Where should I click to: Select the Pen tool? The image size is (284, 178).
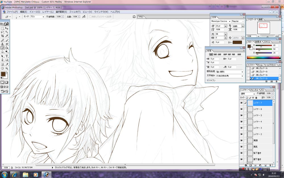click(x=2, y=60)
